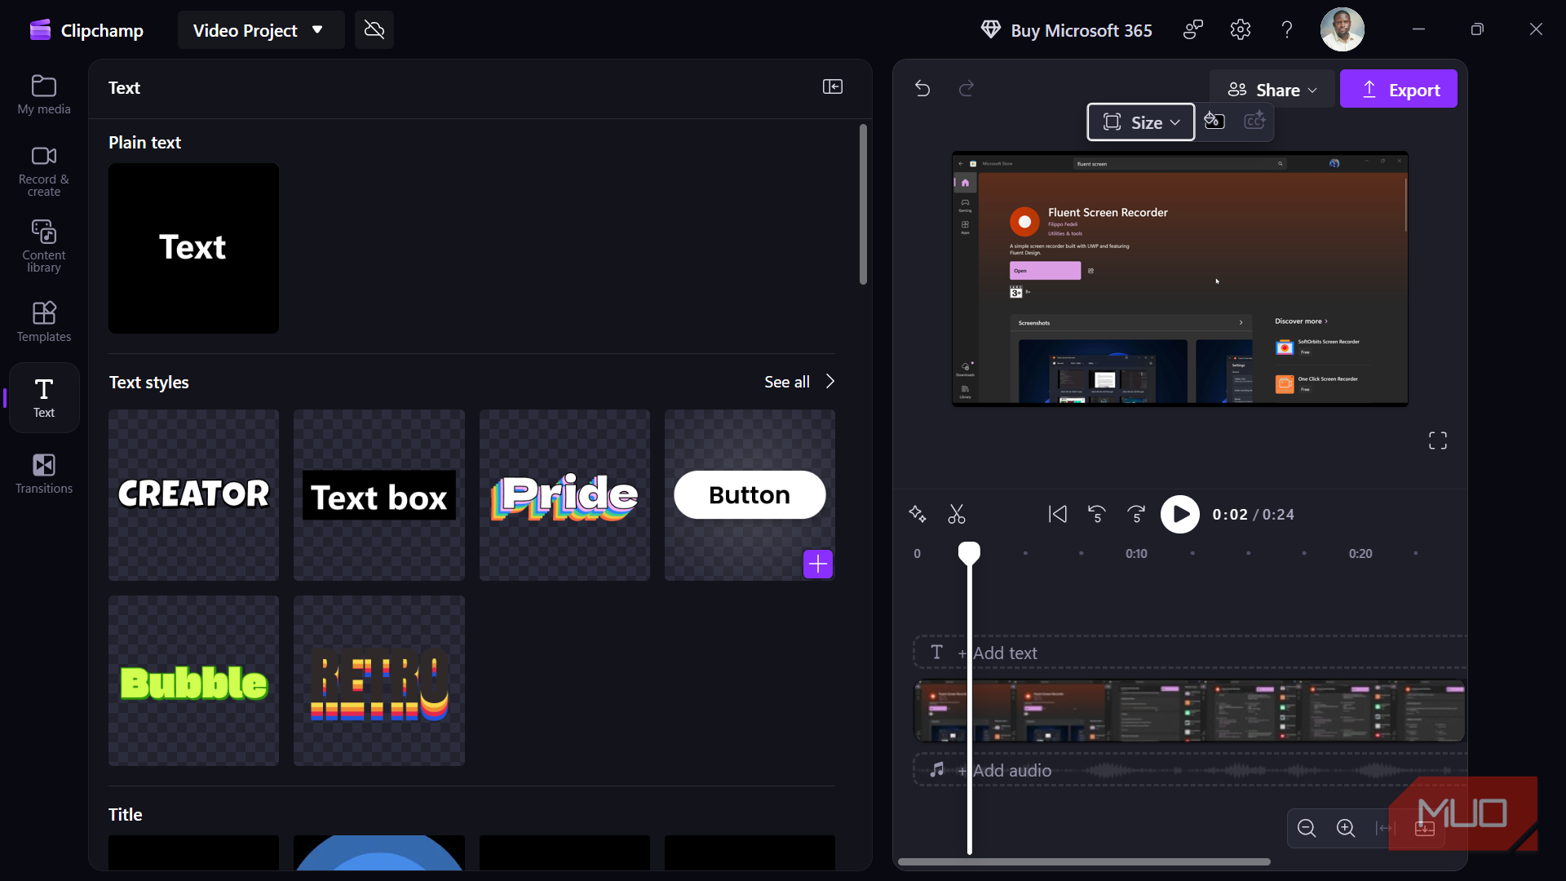The height and width of the screenshot is (881, 1566).
Task: Click the captions CC icon
Action: (1254, 121)
